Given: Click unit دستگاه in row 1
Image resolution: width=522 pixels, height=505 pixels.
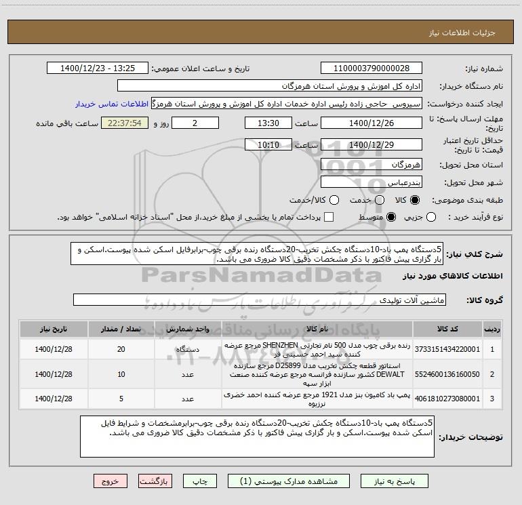Looking at the screenshot, I should point(188,349).
